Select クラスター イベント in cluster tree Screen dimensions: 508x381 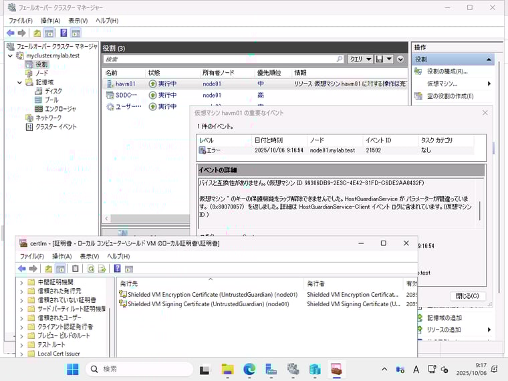55,127
